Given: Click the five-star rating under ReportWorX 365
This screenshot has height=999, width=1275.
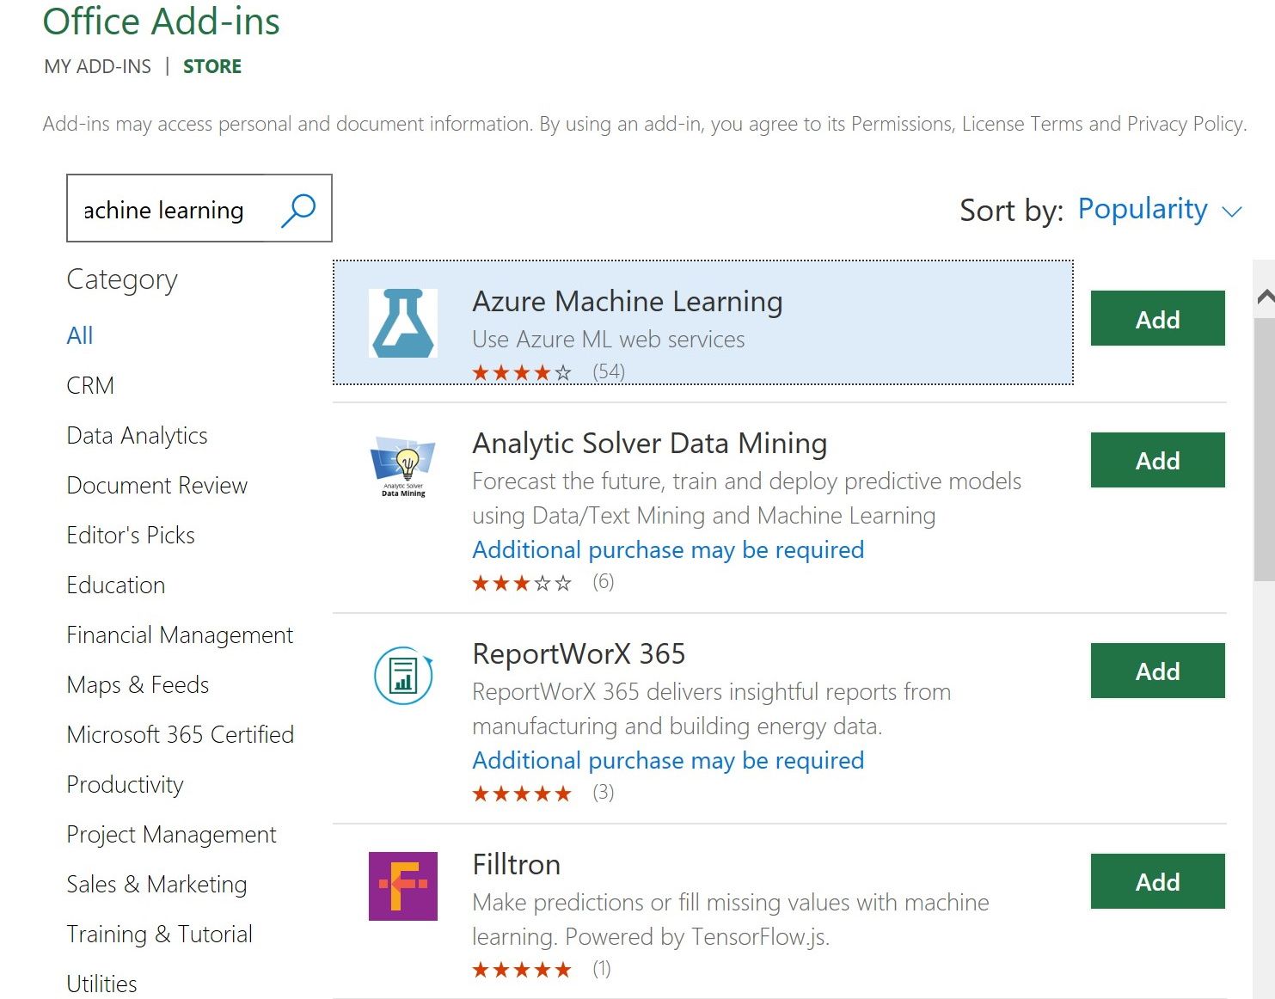Looking at the screenshot, I should pyautogui.click(x=521, y=793).
